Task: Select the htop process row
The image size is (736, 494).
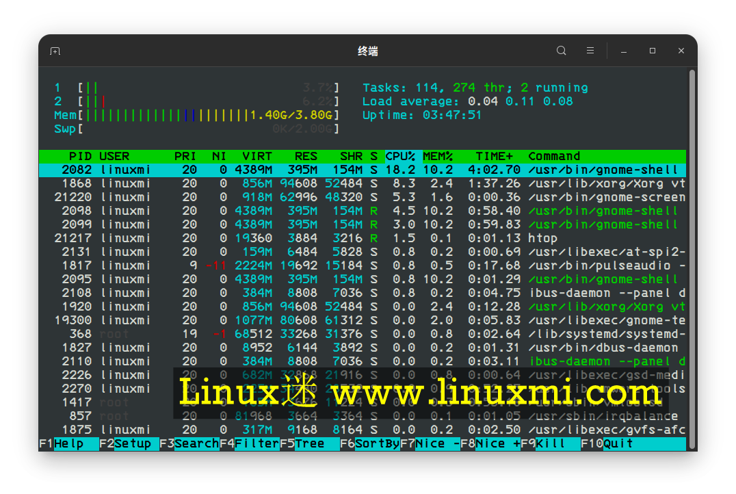Action: [x=274, y=238]
